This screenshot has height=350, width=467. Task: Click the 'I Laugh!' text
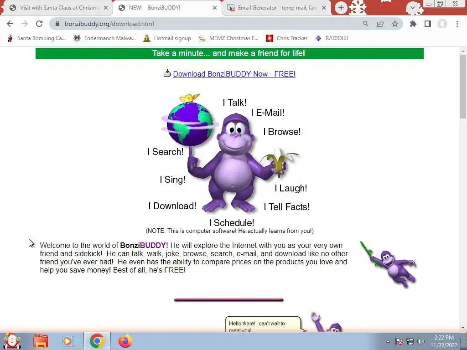point(291,188)
